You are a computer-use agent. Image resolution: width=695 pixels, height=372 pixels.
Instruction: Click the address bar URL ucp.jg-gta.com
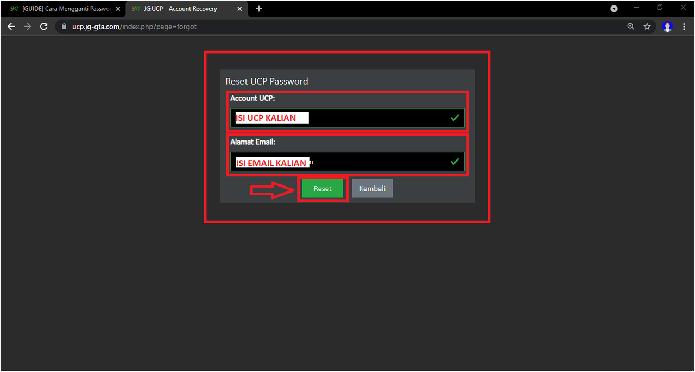(134, 26)
